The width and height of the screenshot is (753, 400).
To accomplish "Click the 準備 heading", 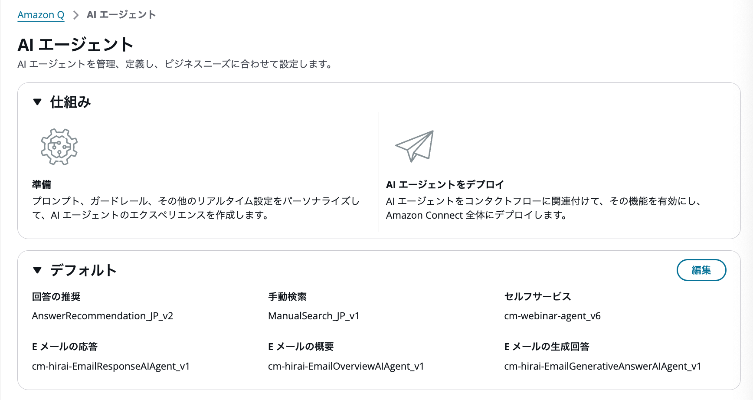I will pos(42,185).
